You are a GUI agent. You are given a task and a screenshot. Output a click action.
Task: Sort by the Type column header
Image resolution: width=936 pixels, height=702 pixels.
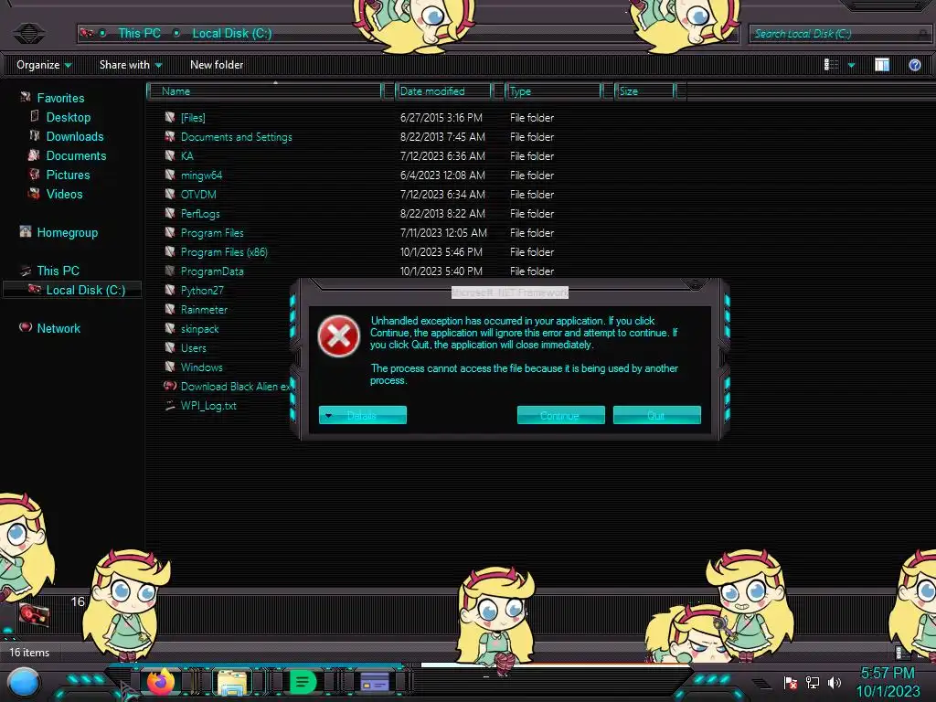tap(554, 90)
